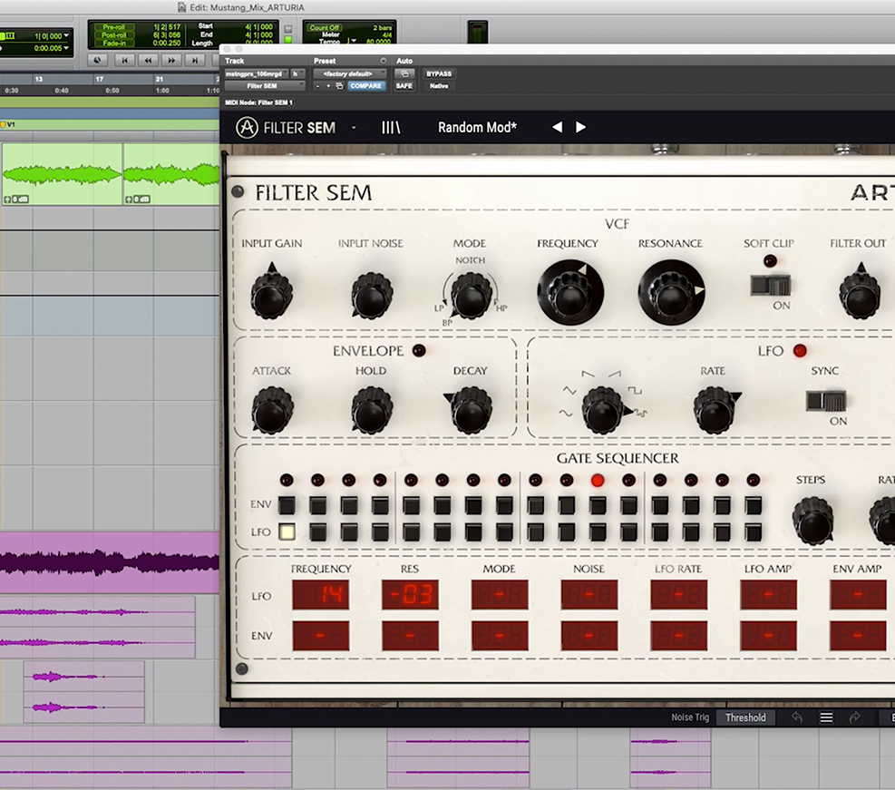Click the Filter Out knob
This screenshot has height=790, width=895.
[x=860, y=296]
